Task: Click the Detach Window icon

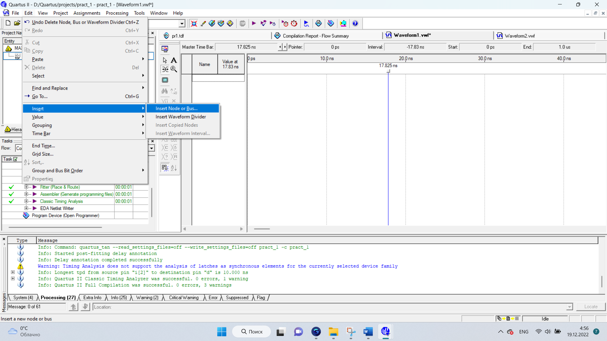Action: coord(165,49)
